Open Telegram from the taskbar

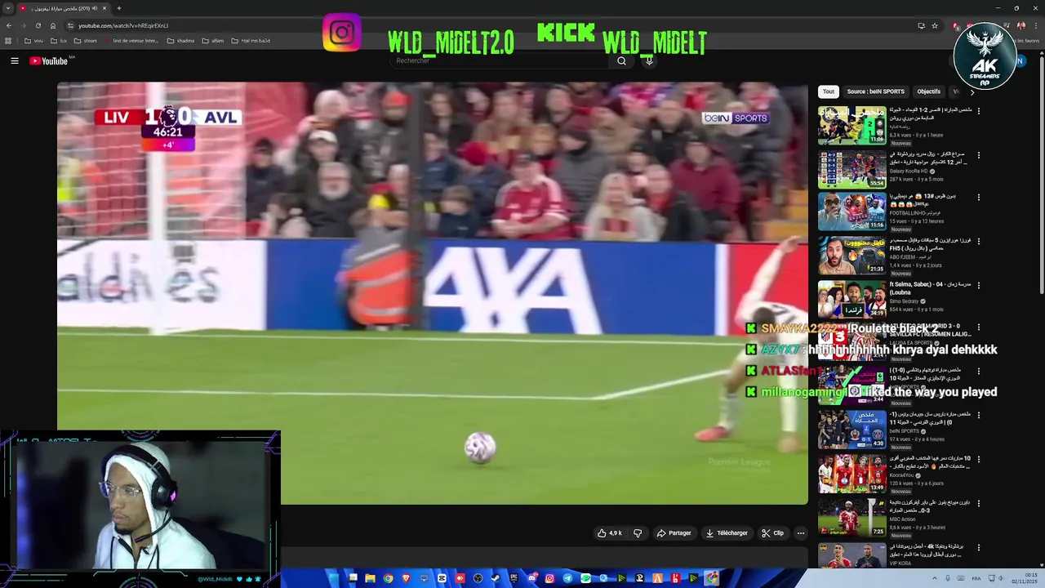click(567, 578)
